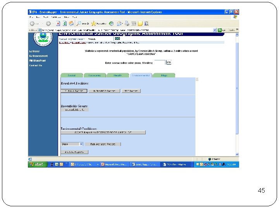Click the Refresh page icon
The height and width of the screenshot is (209, 279).
65,24
